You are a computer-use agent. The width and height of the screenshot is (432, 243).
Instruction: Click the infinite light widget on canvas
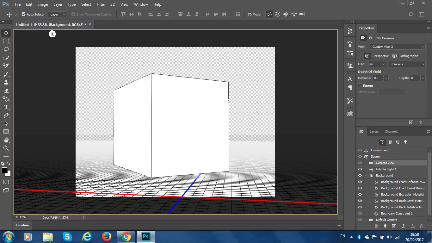52,34
